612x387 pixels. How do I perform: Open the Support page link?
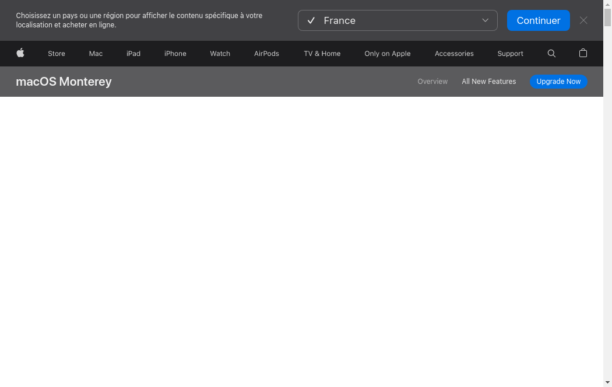510,54
